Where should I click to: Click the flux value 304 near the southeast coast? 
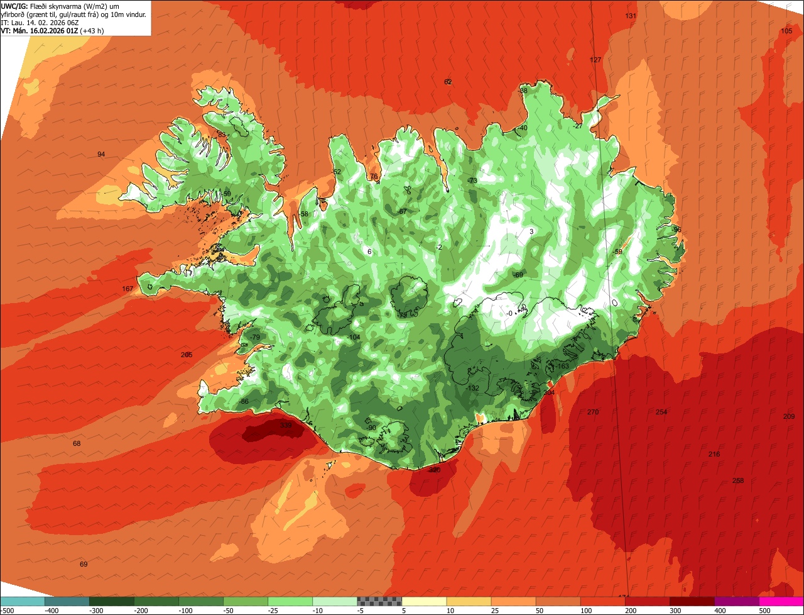point(549,392)
